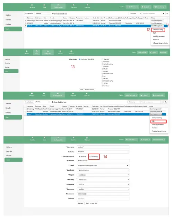Screen dimensions: 172x221
Task: Click the Address input field
Action: click(103, 199)
